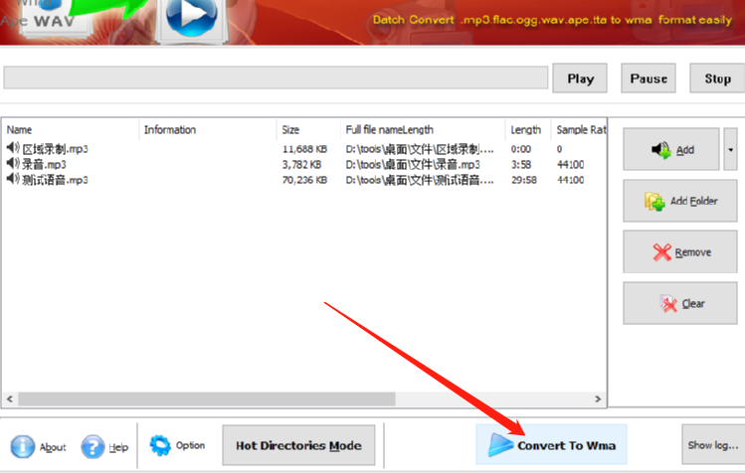Screen dimensions: 745x473
Task: Pause audio playback
Action: tap(649, 79)
